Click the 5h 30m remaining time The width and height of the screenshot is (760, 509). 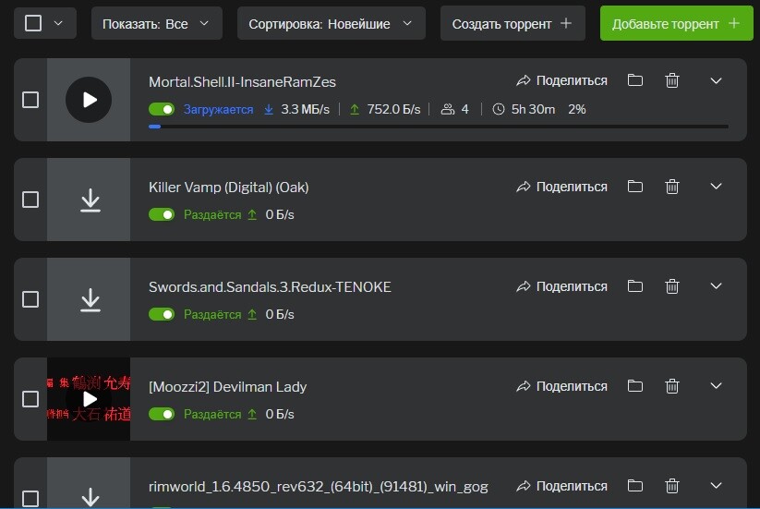(x=533, y=110)
